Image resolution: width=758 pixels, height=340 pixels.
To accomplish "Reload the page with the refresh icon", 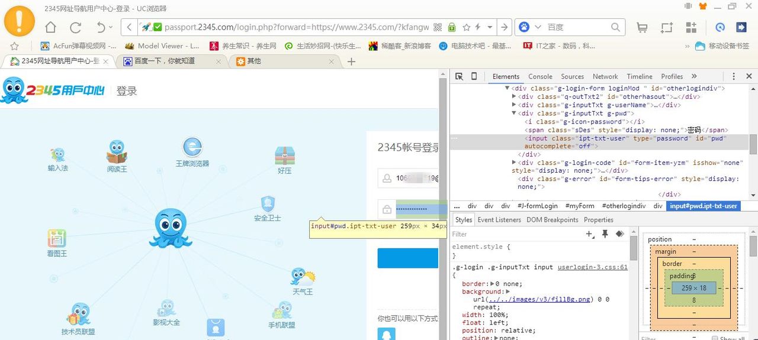I will click(x=75, y=27).
